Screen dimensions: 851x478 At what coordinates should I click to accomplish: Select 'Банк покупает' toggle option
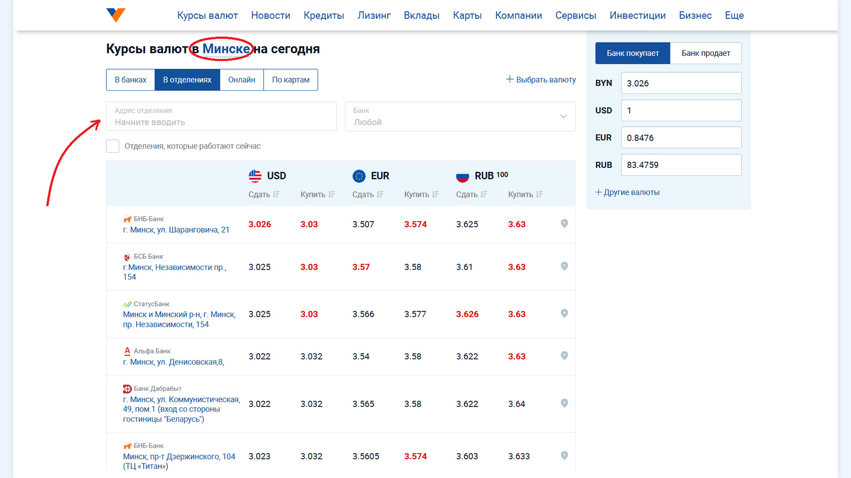(632, 53)
